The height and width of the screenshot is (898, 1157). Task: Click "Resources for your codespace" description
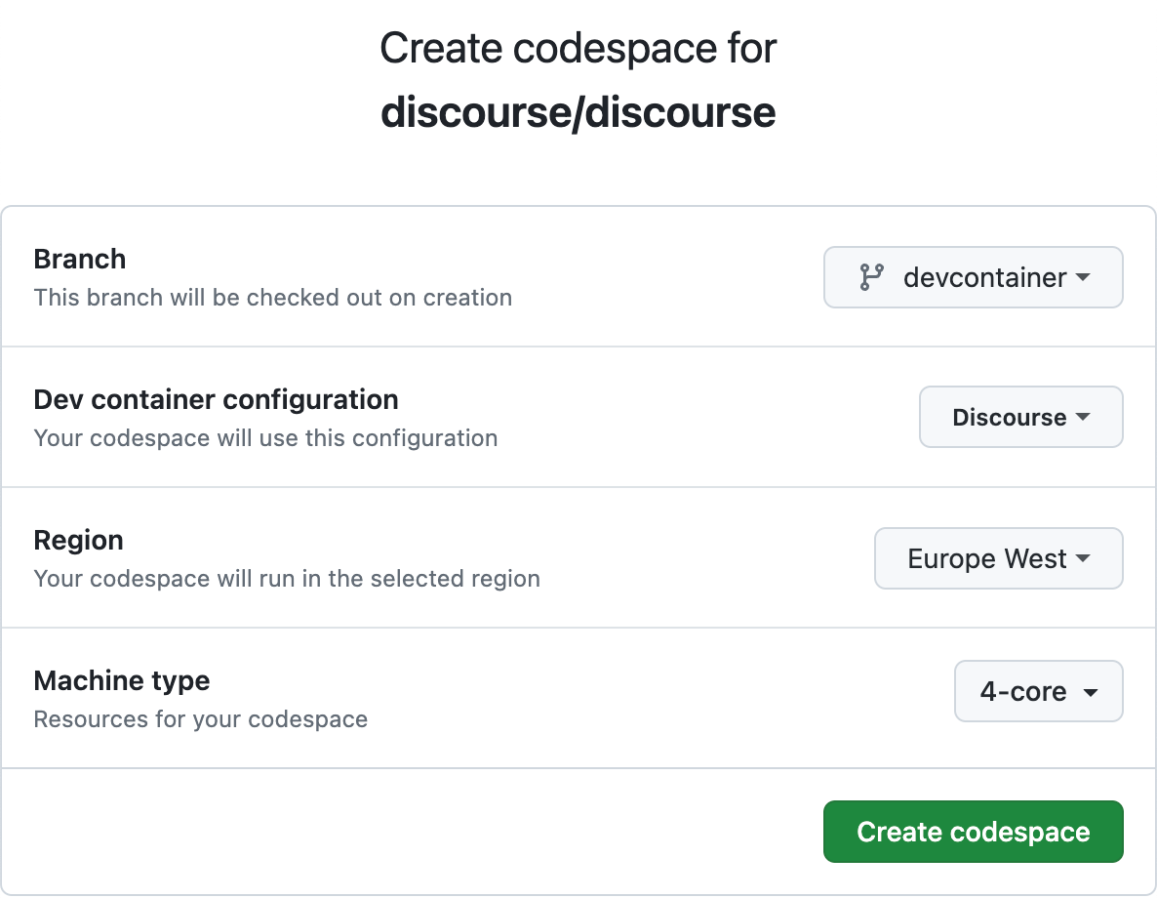coord(200,719)
